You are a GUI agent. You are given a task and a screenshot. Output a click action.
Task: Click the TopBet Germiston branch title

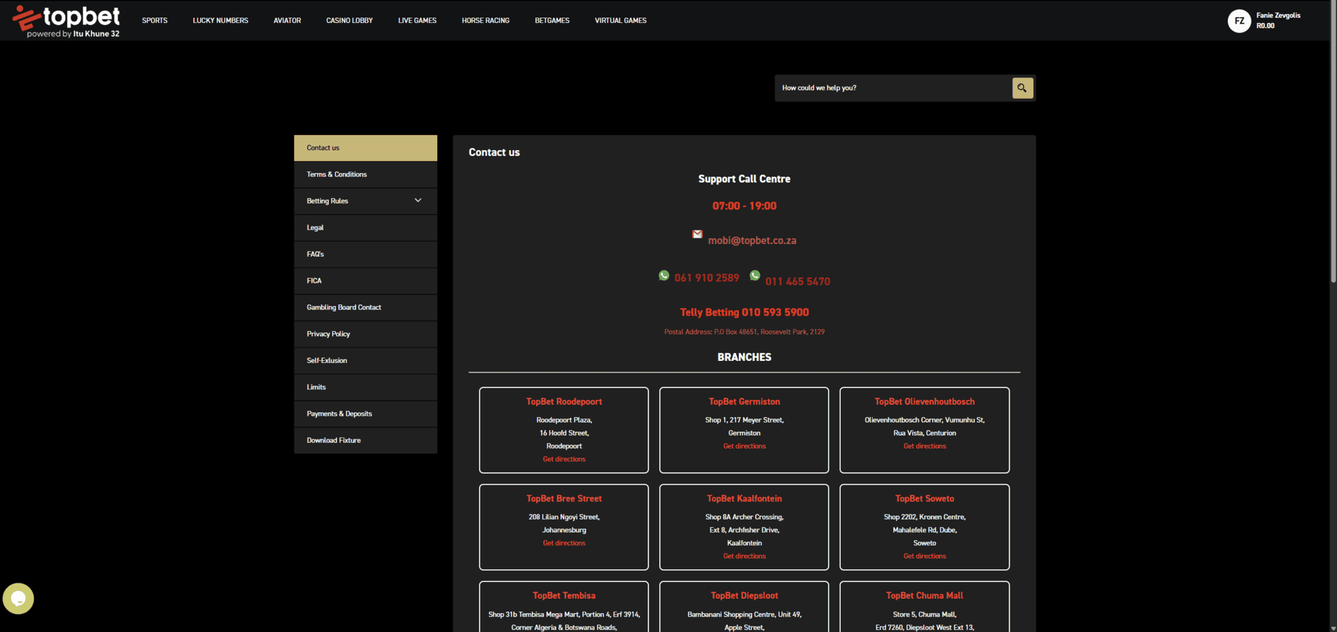744,402
